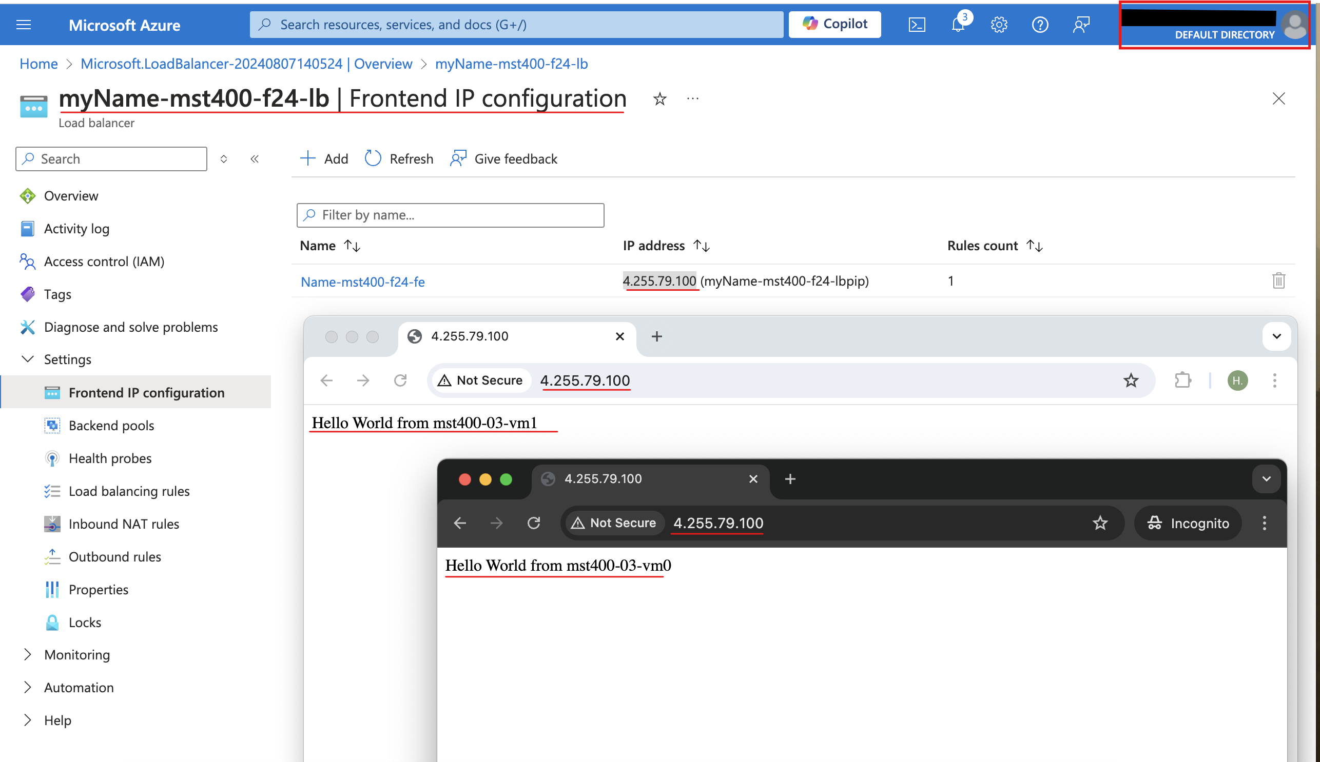The width and height of the screenshot is (1320, 762).
Task: Open the Help question mark icon
Action: (x=1040, y=25)
